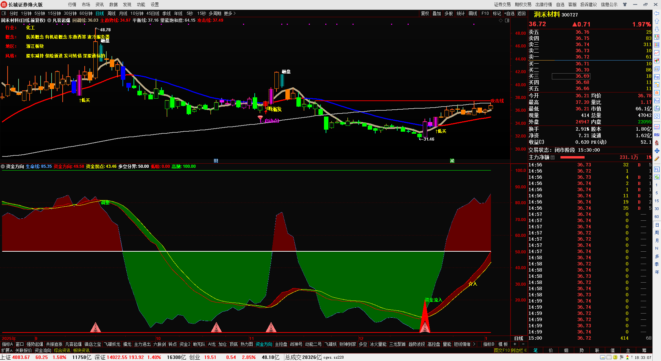The height and width of the screenshot is (361, 661).
Task: Open the tree structure sidebar icon
Action: [657, 85]
